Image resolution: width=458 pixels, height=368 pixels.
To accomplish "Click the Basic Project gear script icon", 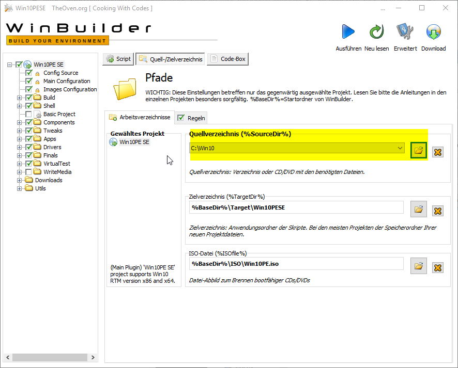I will (x=37, y=114).
